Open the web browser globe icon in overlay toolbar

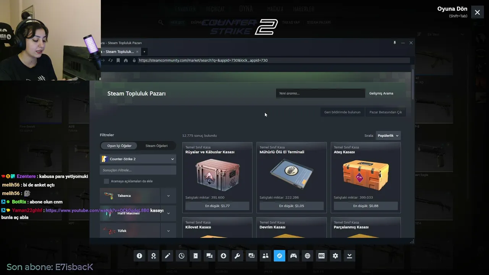308,256
